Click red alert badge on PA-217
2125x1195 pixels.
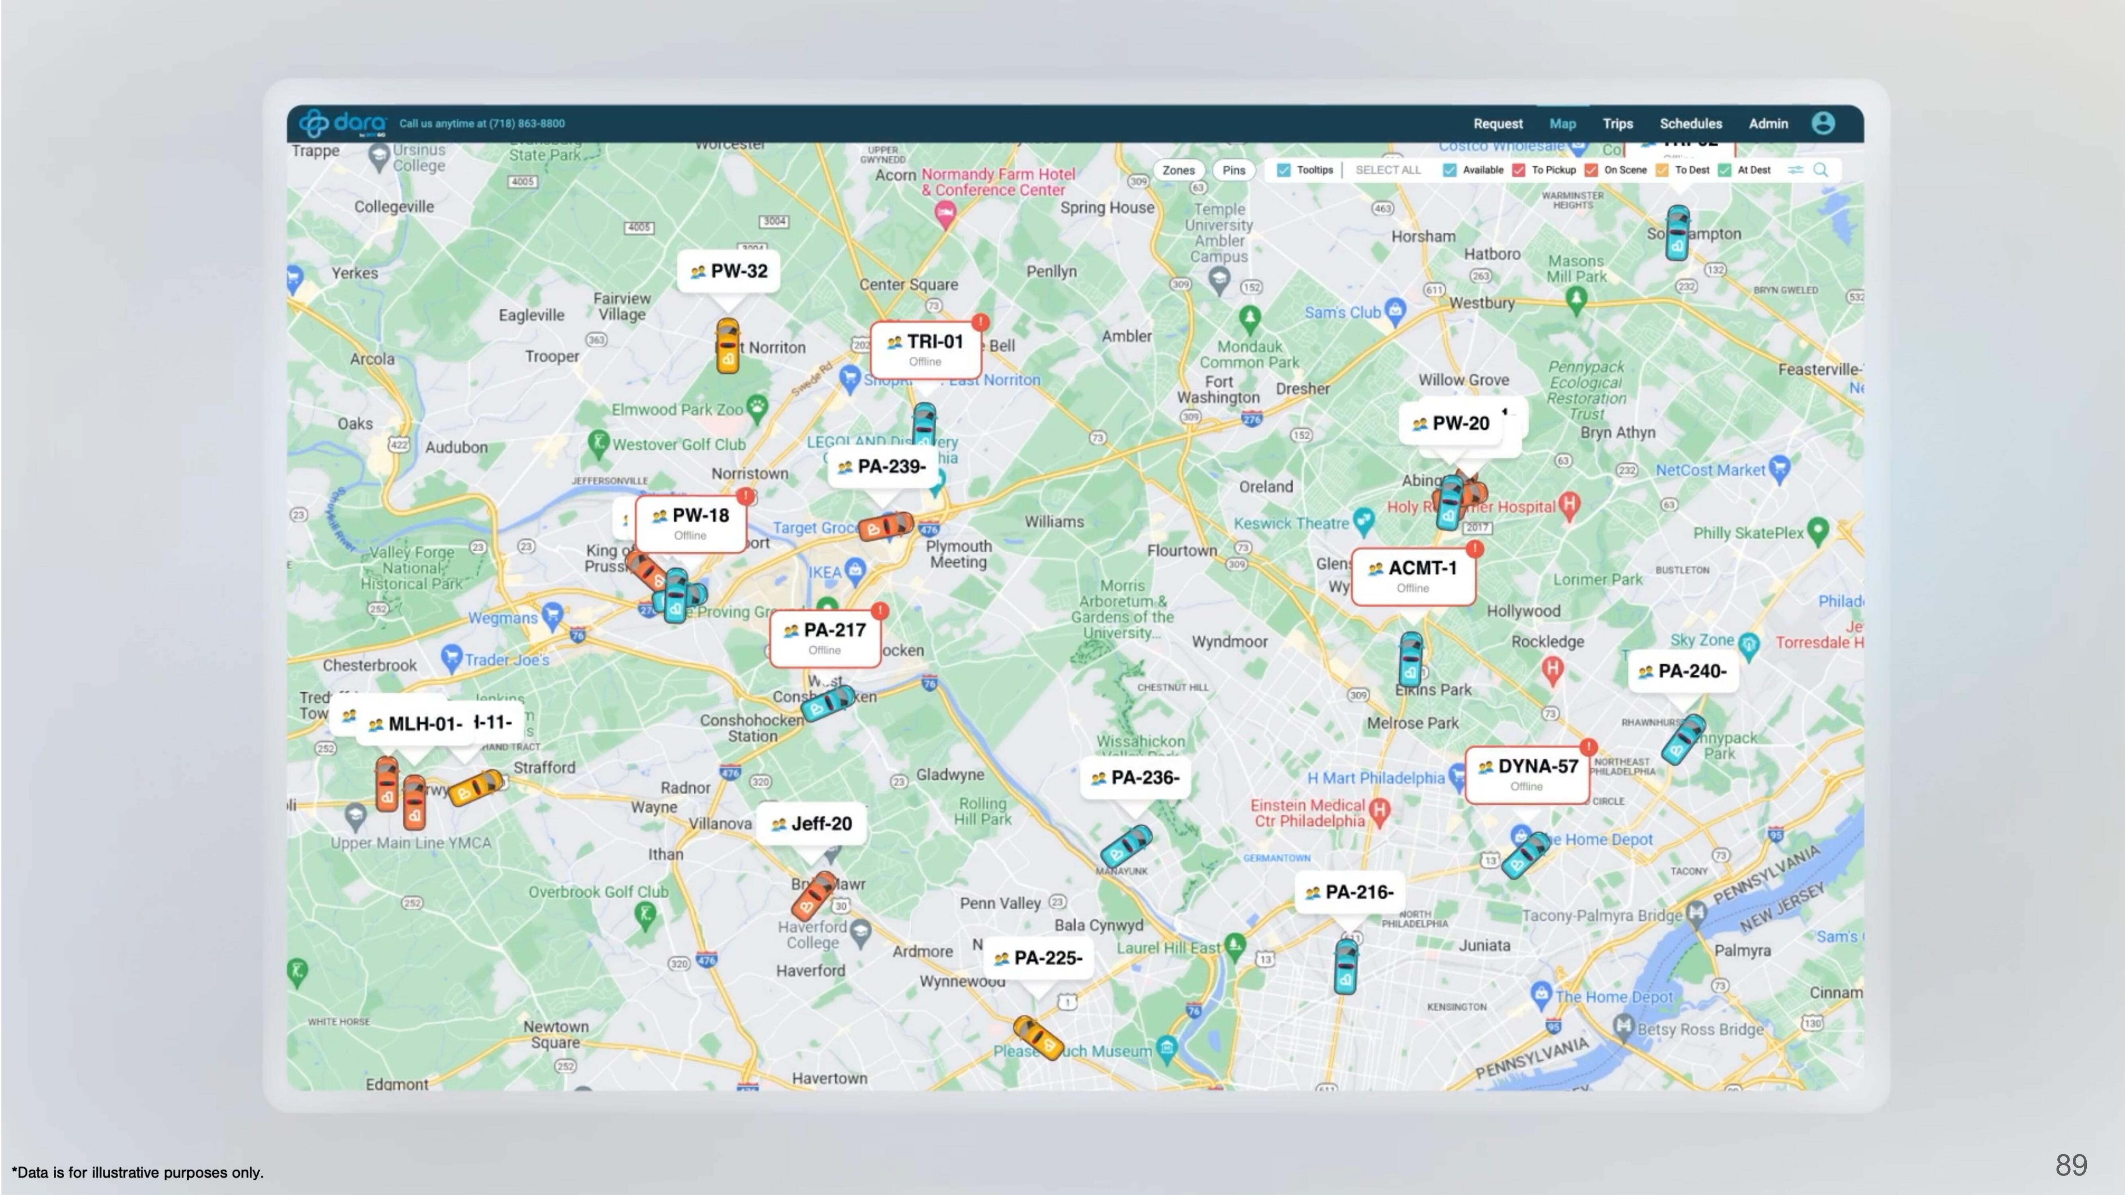tap(879, 611)
